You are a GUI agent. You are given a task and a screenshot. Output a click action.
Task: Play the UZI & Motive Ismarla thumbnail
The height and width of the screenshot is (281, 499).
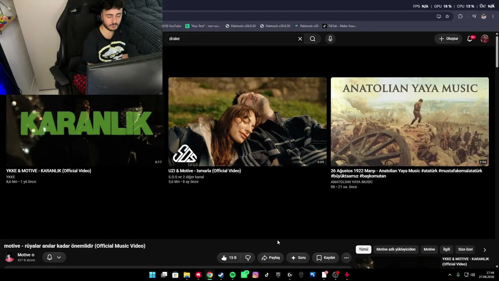point(248,122)
